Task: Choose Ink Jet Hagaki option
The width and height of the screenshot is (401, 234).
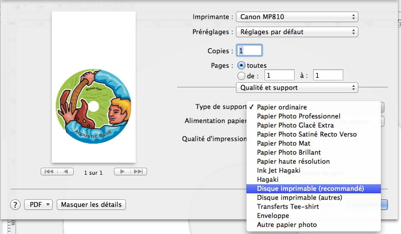Action: pyautogui.click(x=314, y=170)
